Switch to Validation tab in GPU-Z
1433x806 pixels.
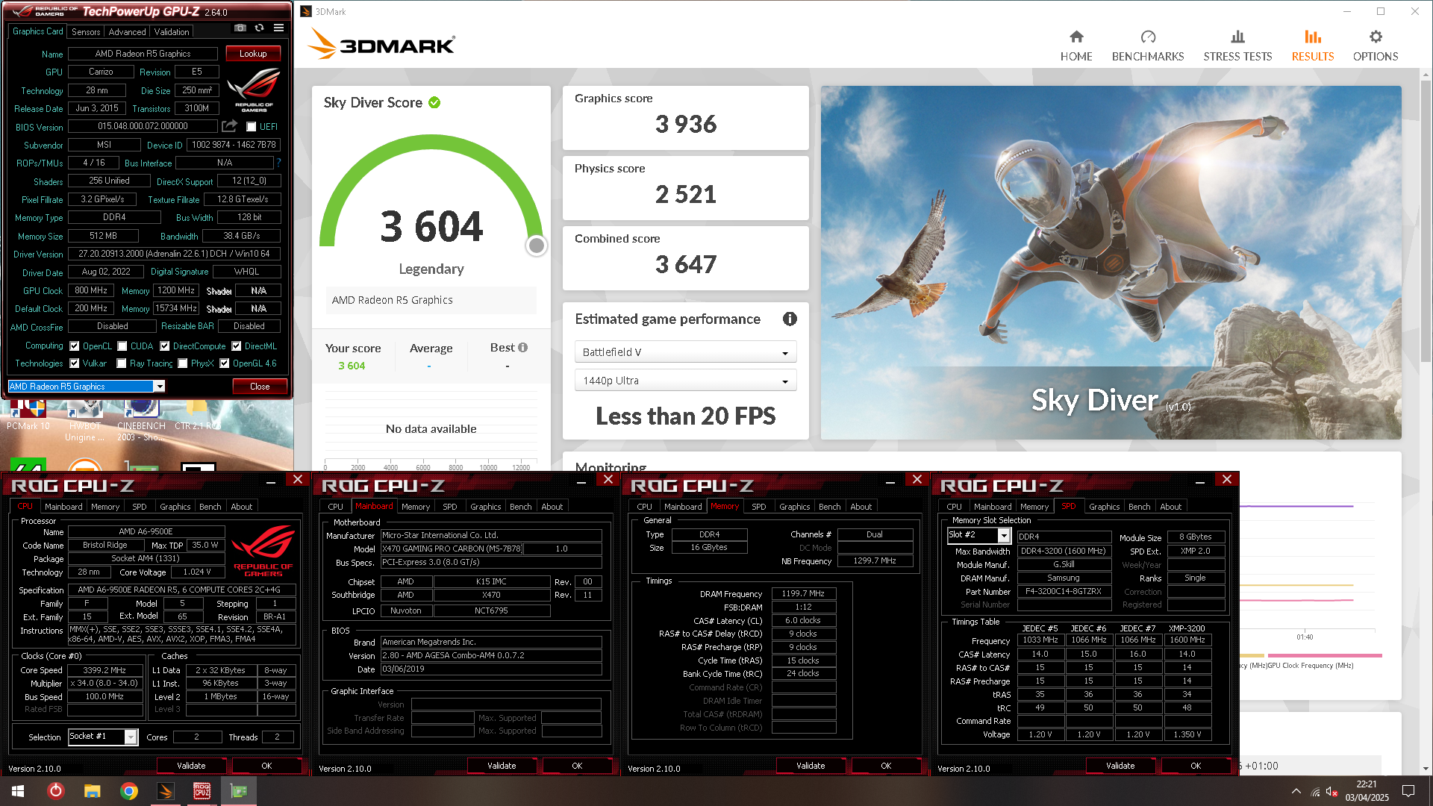pos(172,31)
